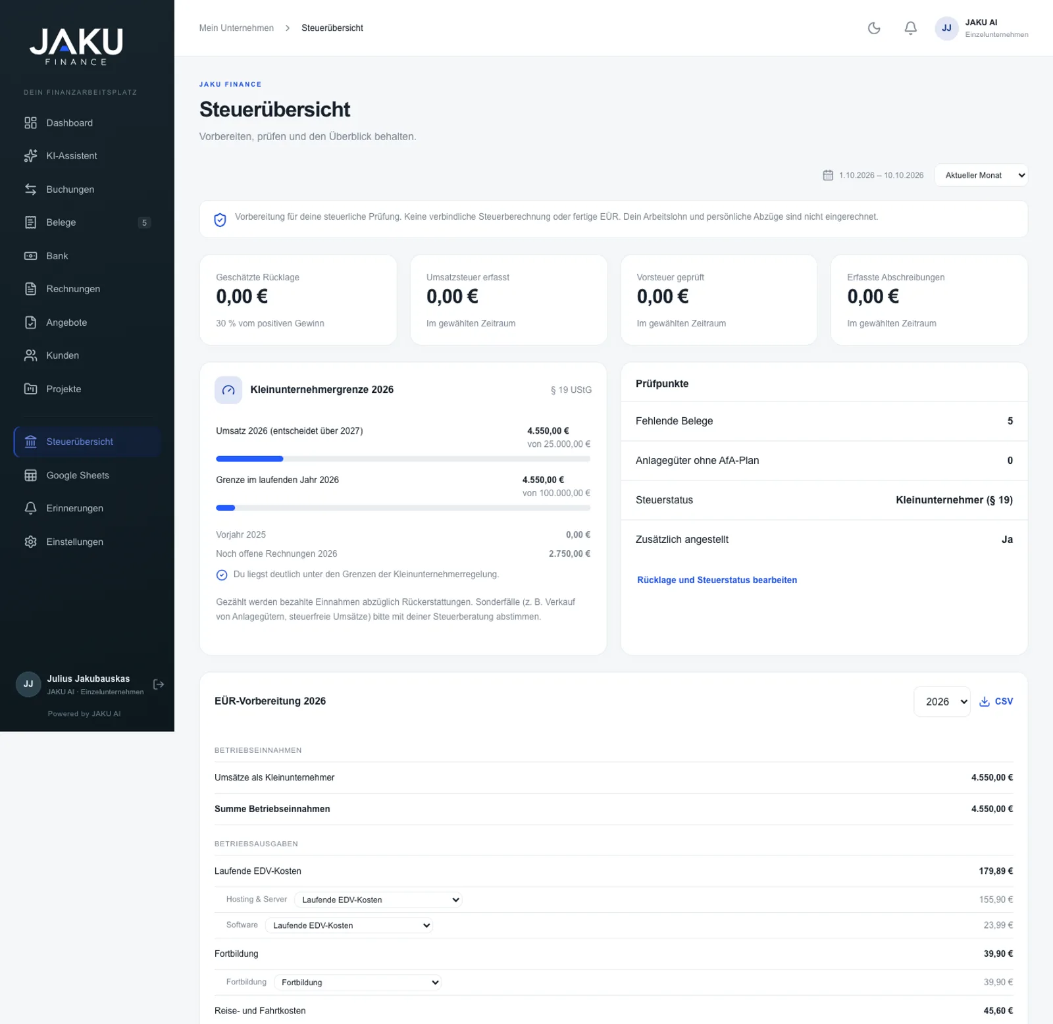Open the Aktueller Monat period dropdown
Screen dimensions: 1053x1024
point(981,175)
